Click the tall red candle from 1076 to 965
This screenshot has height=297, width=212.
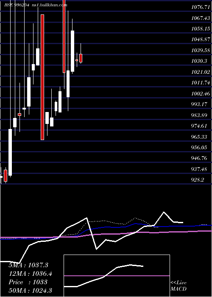[42, 77]
